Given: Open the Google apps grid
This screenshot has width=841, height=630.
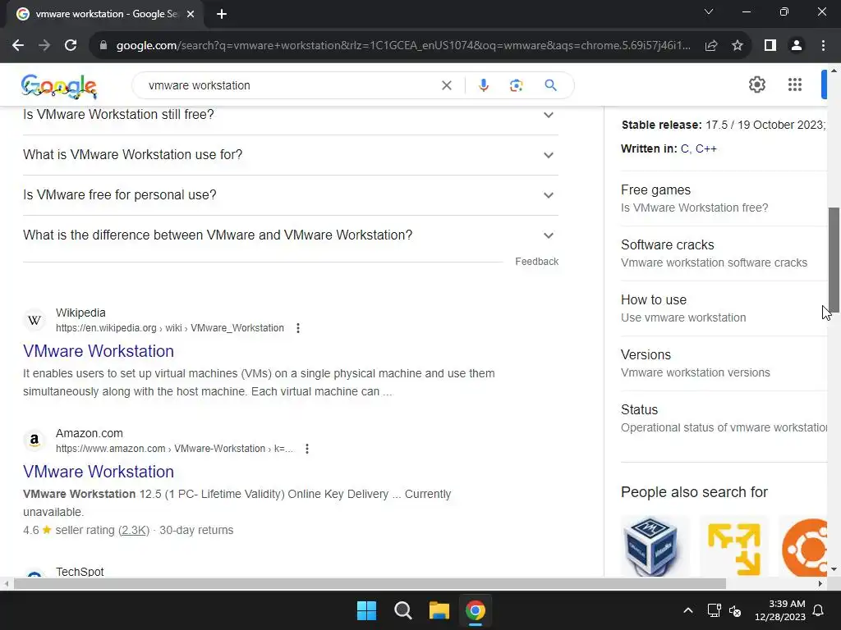Looking at the screenshot, I should 795,84.
